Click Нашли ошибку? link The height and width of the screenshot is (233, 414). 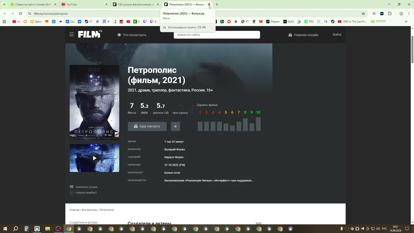83,193
